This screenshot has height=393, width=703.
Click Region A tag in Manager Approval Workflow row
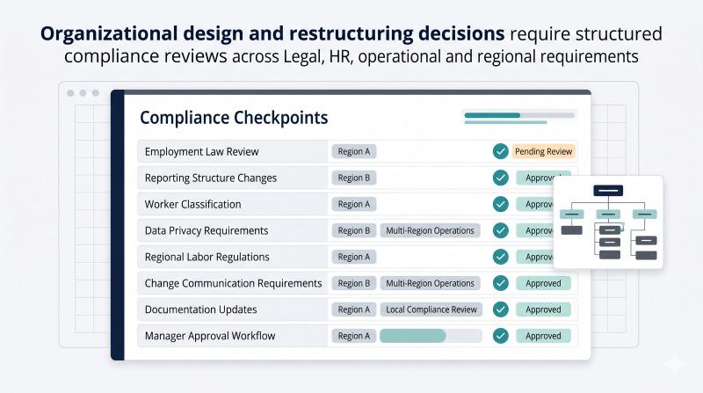[x=354, y=336]
